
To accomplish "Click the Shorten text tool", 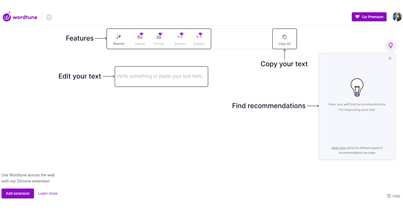I will (x=180, y=39).
